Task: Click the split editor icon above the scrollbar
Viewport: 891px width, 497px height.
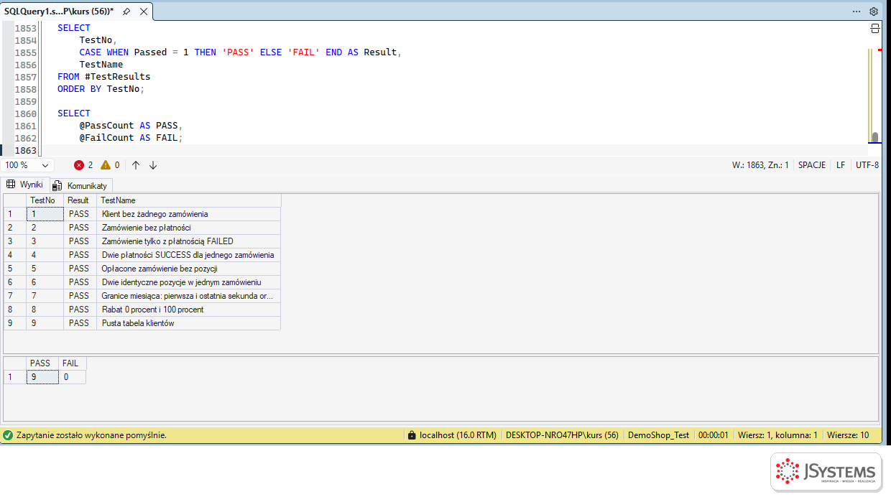Action: (874, 29)
